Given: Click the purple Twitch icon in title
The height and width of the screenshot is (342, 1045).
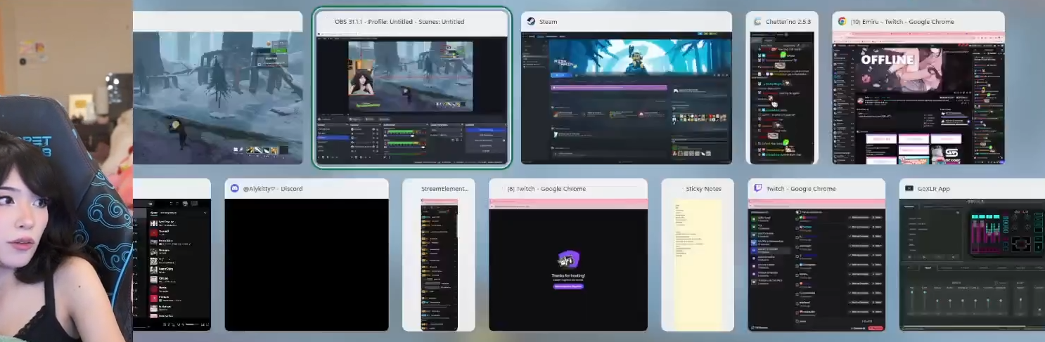Looking at the screenshot, I should [x=758, y=189].
